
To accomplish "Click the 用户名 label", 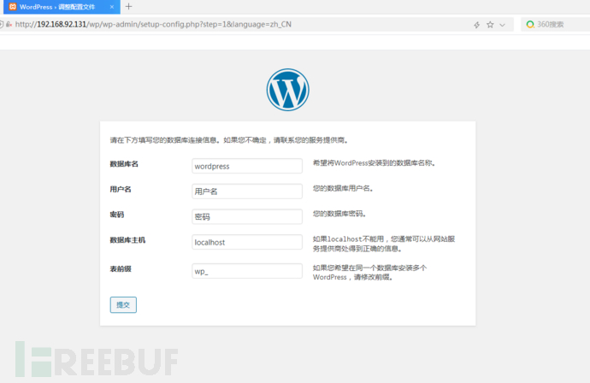I will (121, 189).
